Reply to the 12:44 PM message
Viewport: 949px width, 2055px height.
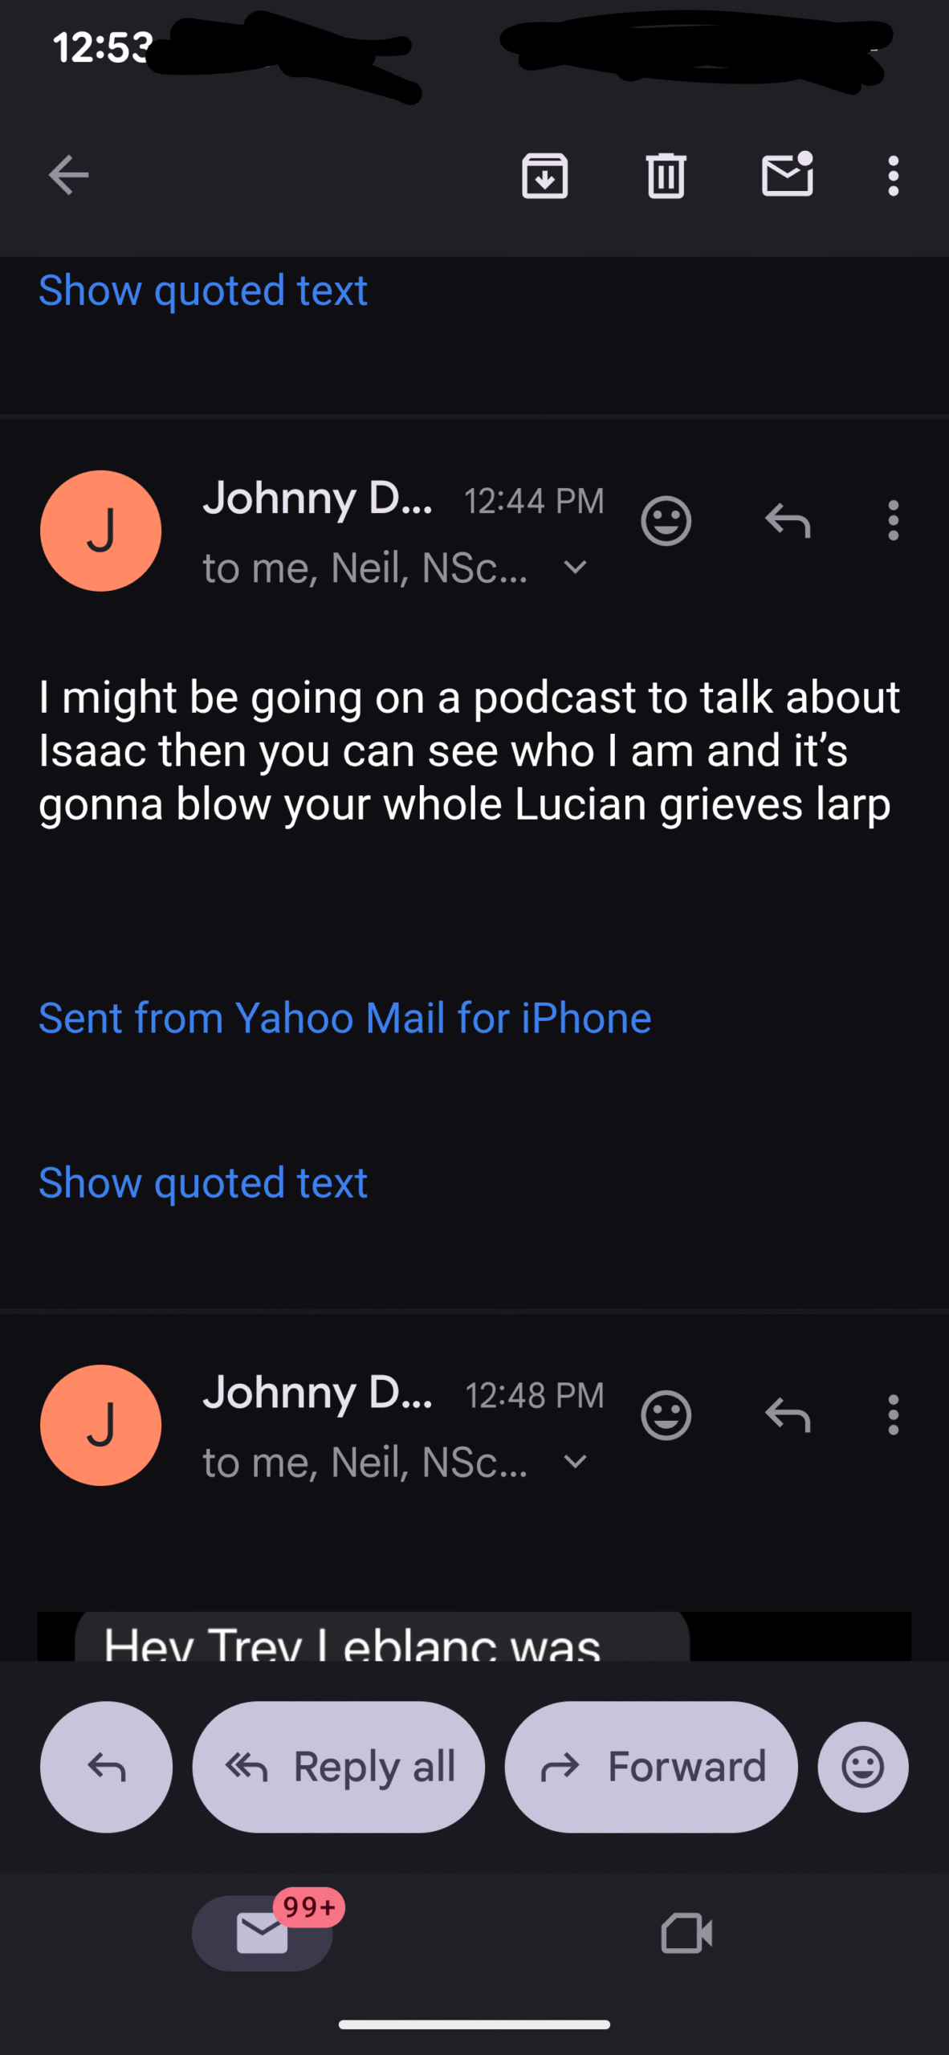tap(787, 521)
